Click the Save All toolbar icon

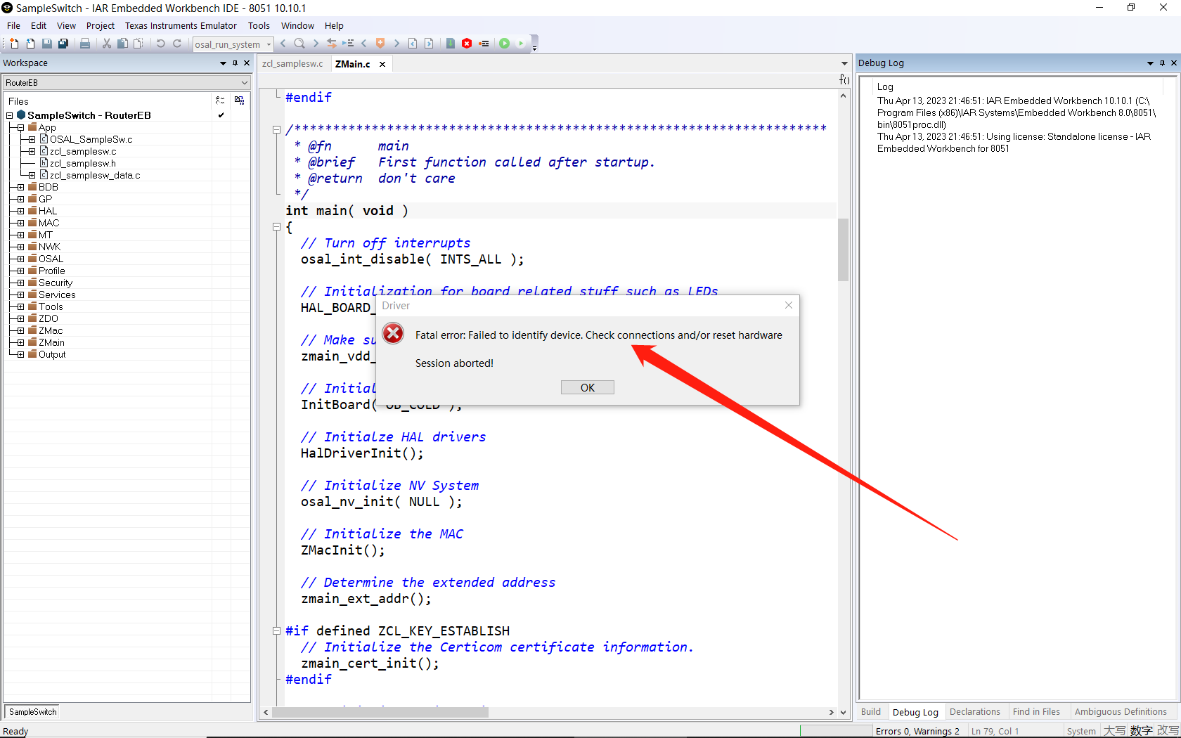coord(63,44)
